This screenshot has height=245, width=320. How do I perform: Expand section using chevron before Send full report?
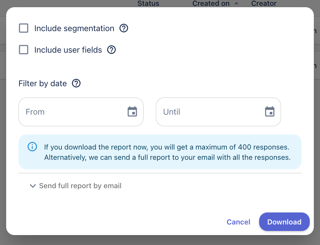coord(33,186)
